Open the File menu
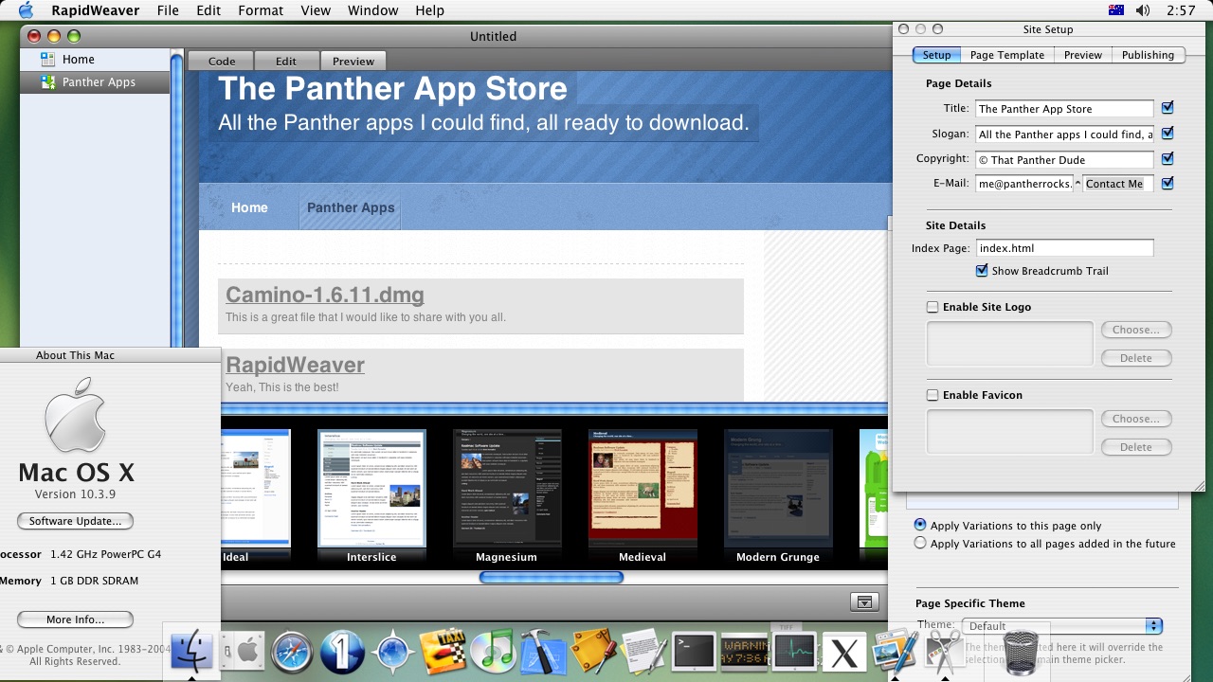1213x682 pixels. pyautogui.click(x=168, y=10)
